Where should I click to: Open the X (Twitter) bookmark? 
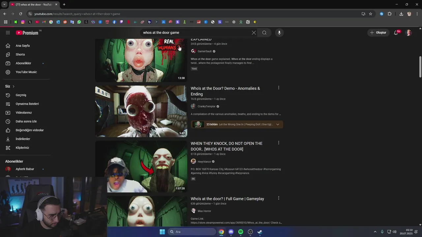pyautogui.click(x=30, y=22)
